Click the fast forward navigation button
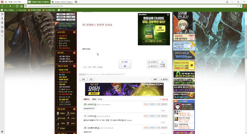 [x=13, y=6]
